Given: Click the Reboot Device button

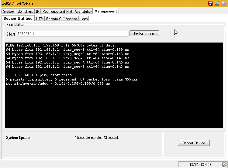Looking at the screenshot, I should 194,143.
